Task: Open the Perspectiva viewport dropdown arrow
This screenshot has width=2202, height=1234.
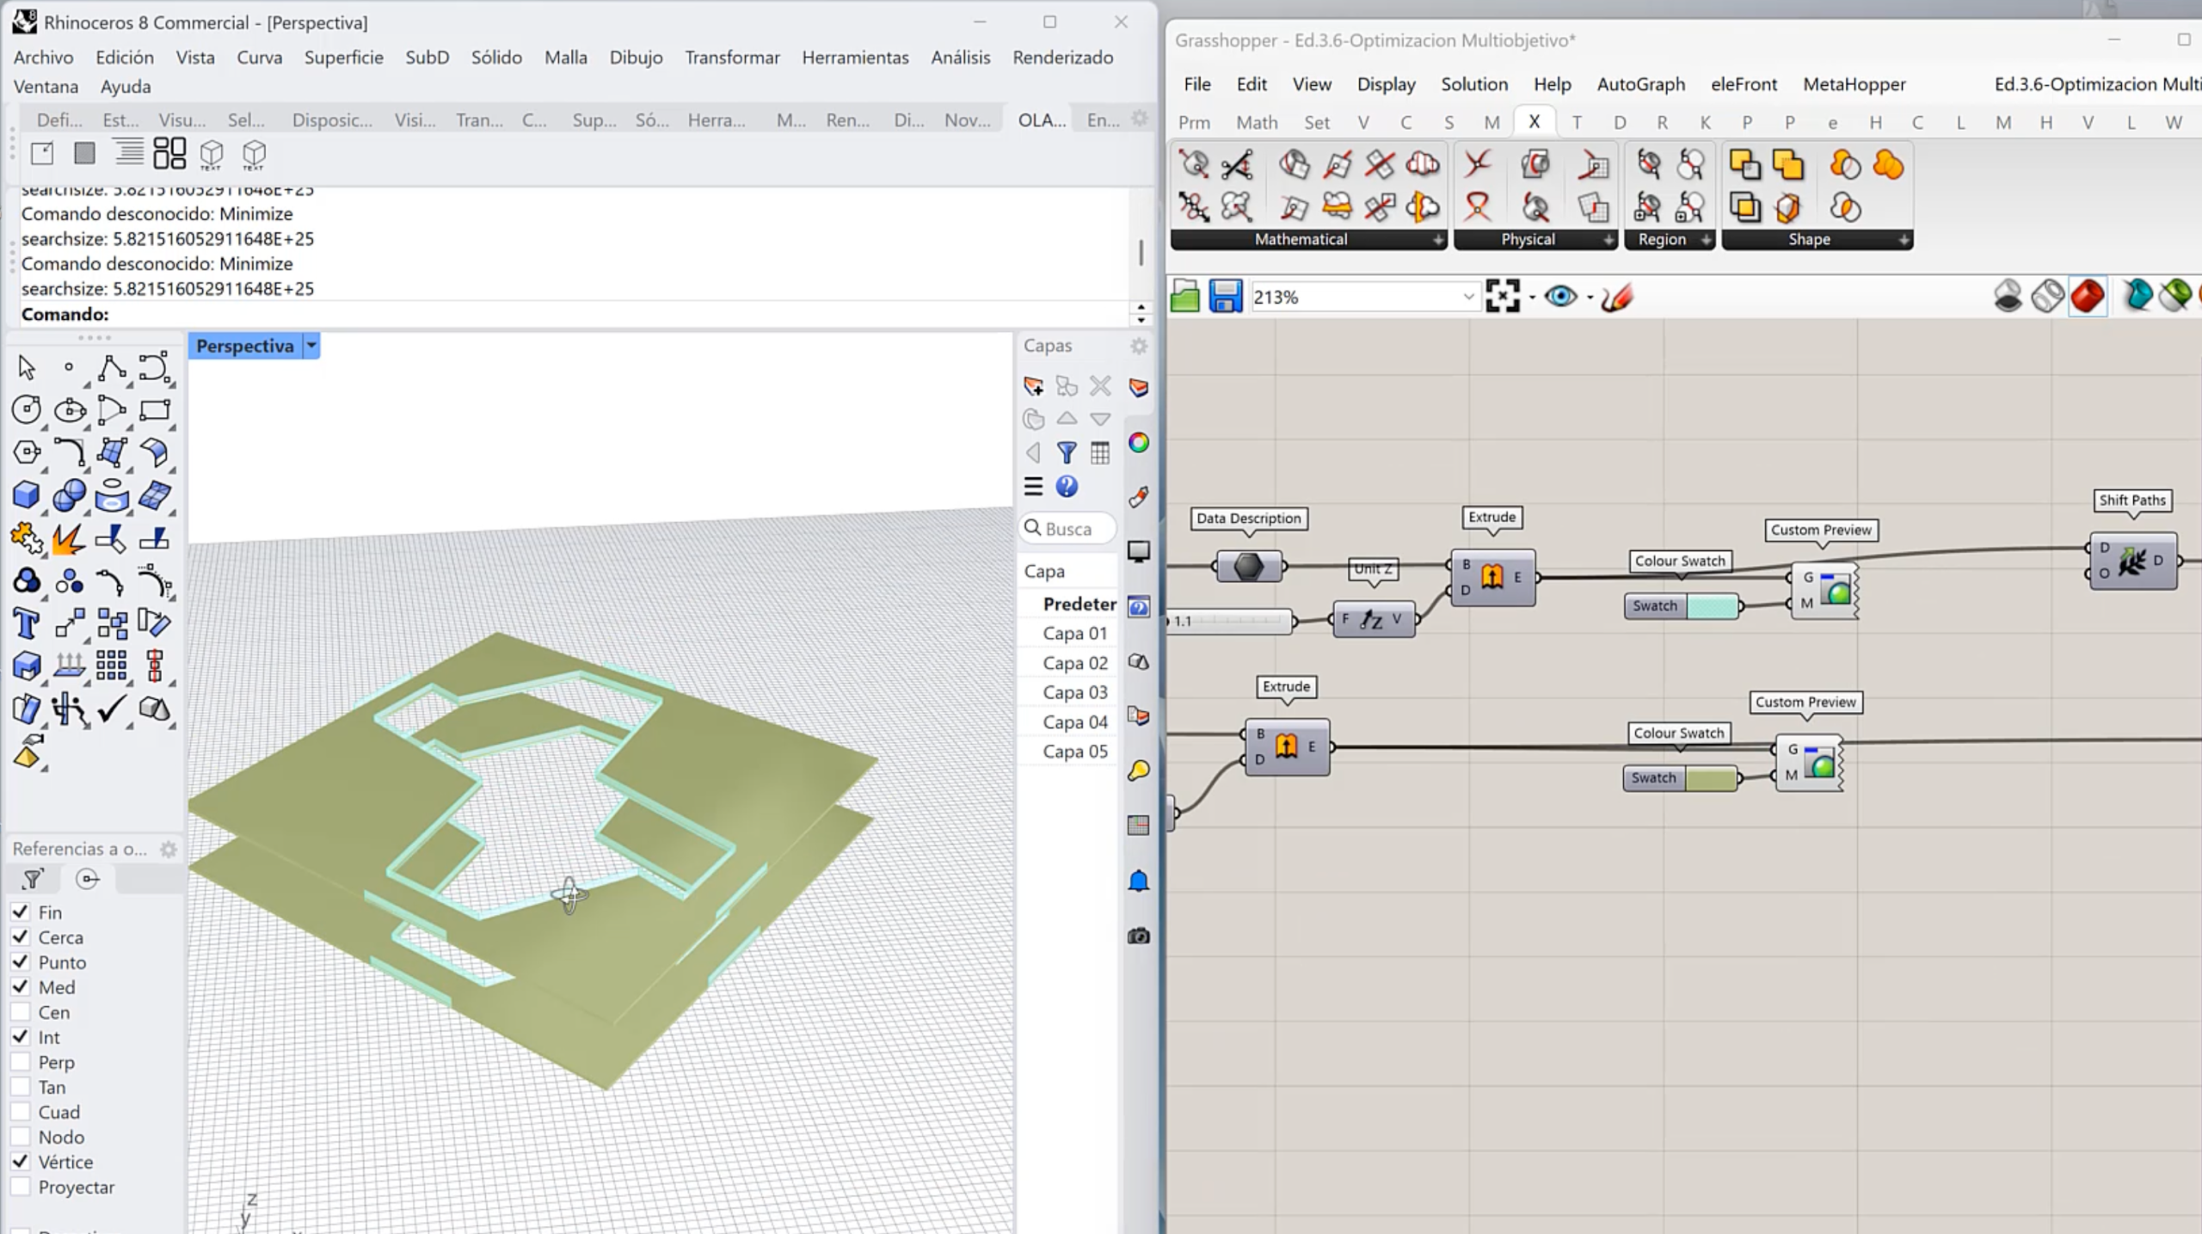Action: [311, 346]
